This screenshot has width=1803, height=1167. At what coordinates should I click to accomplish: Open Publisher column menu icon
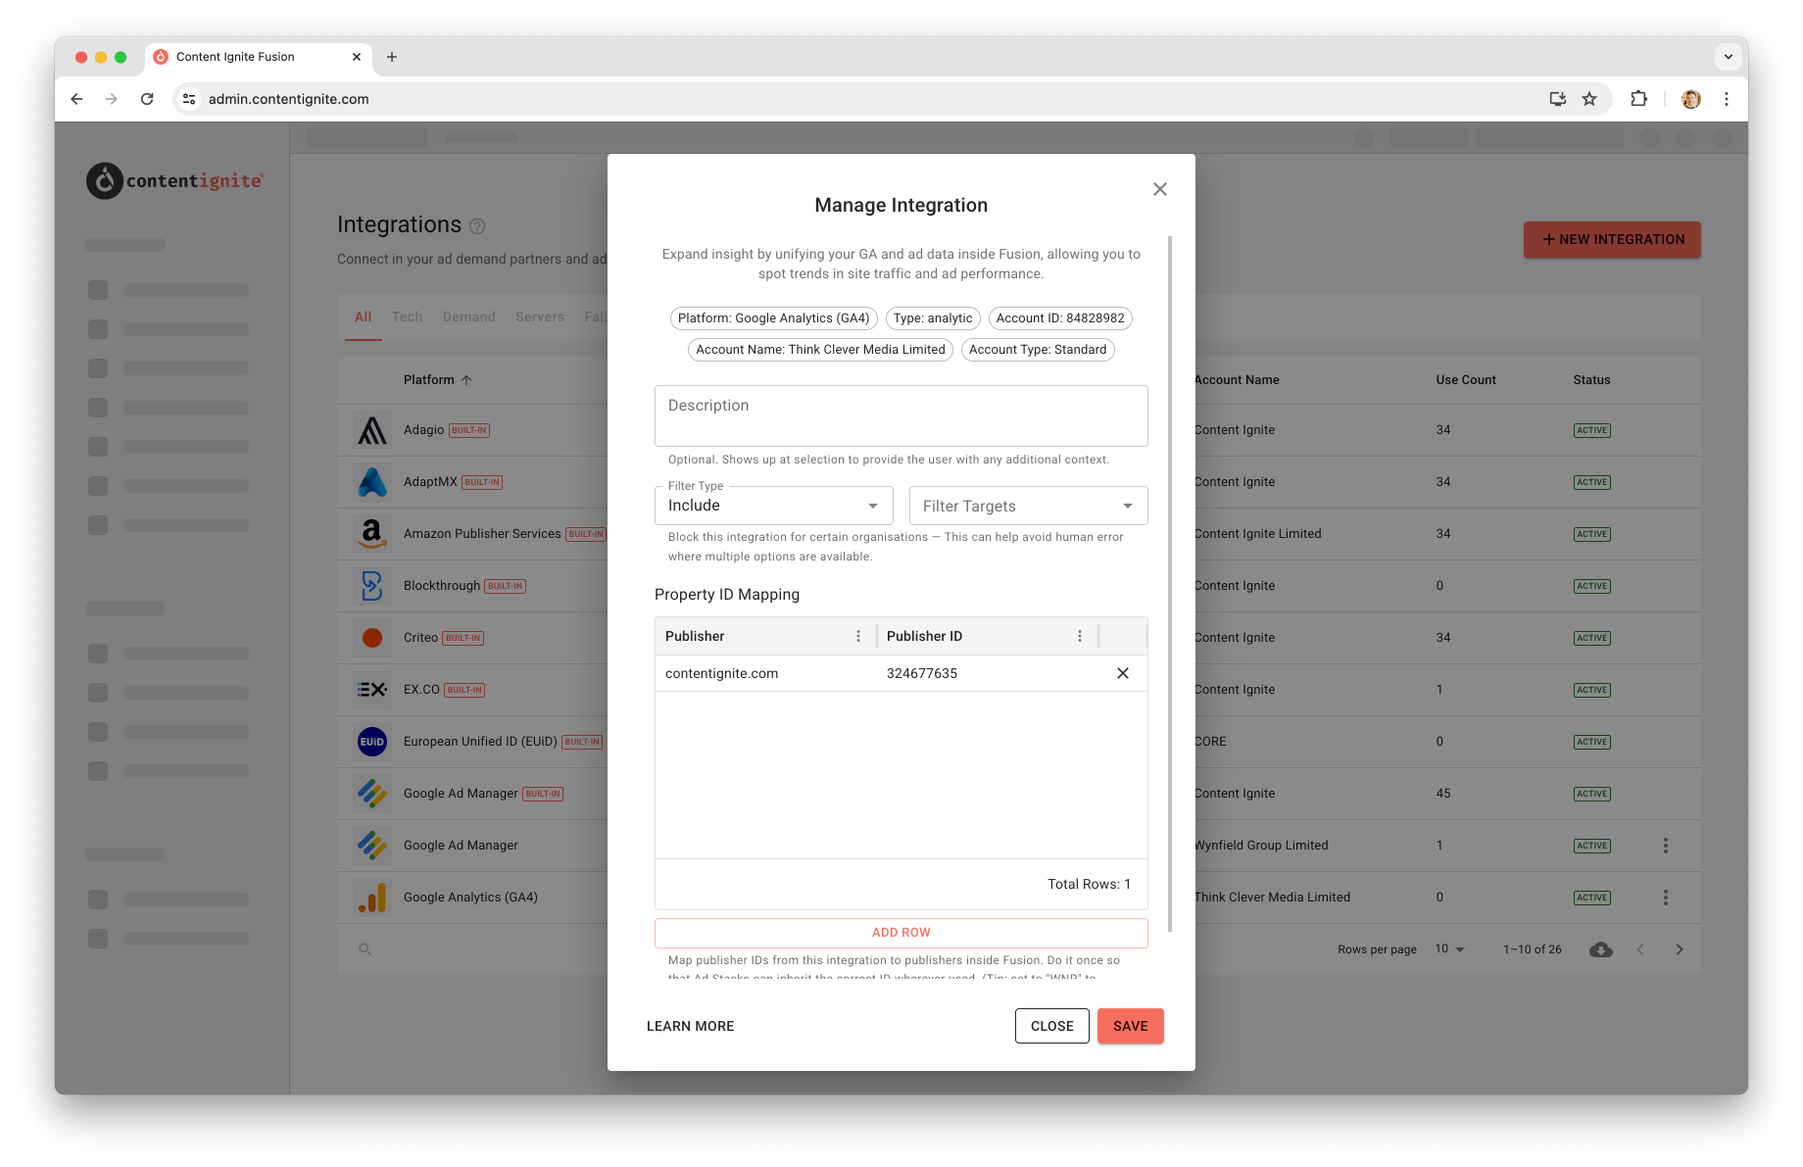point(858,636)
